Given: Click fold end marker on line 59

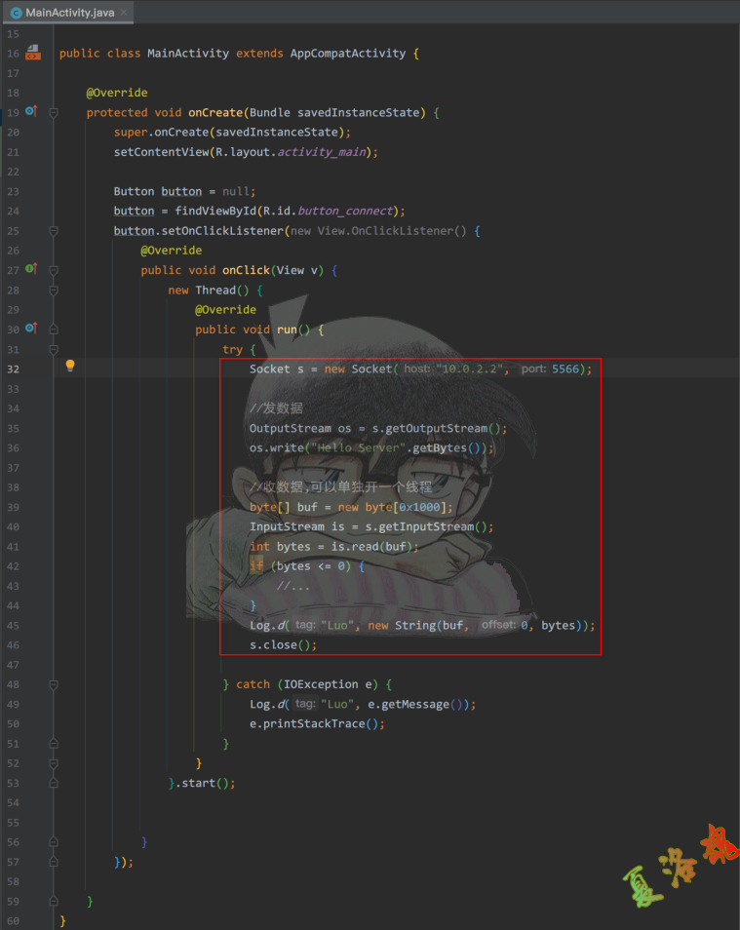Looking at the screenshot, I should tap(54, 901).
